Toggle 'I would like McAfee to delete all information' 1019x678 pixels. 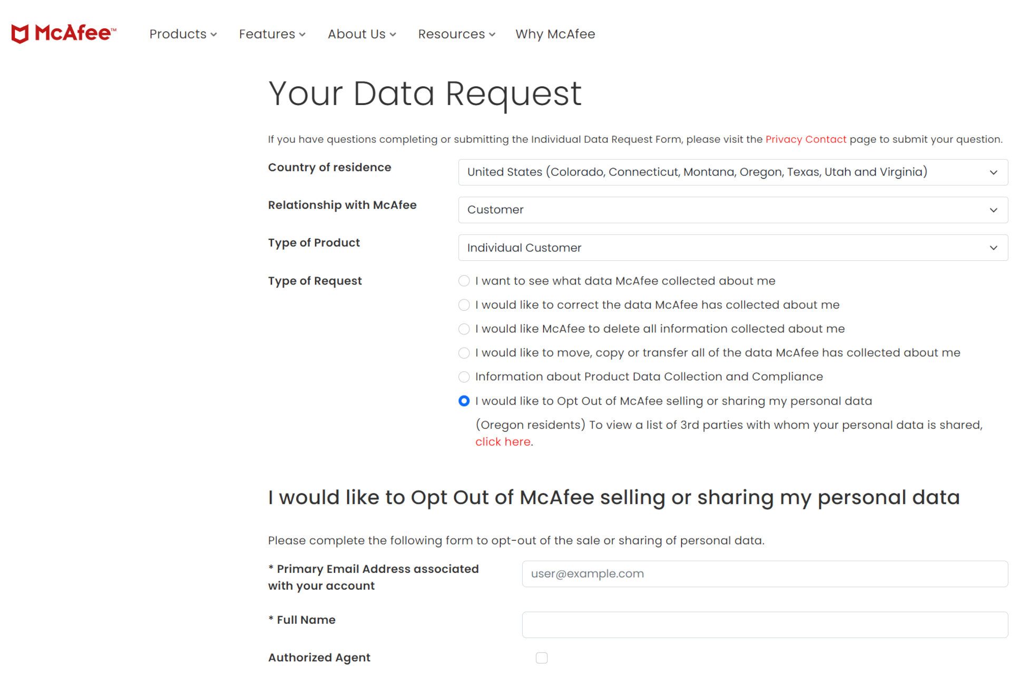tap(462, 328)
